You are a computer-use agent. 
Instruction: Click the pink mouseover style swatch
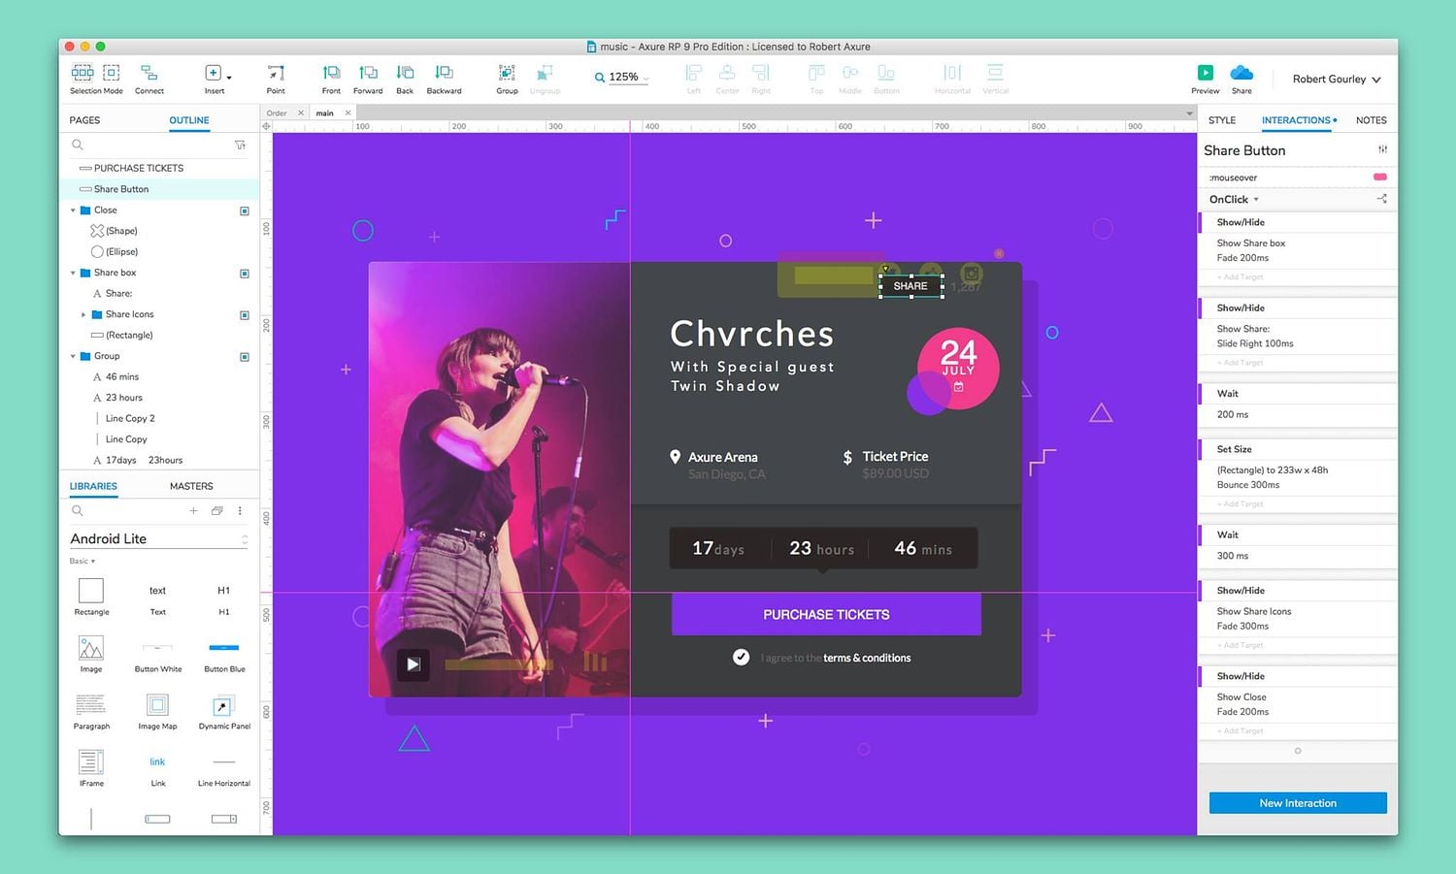pyautogui.click(x=1379, y=177)
